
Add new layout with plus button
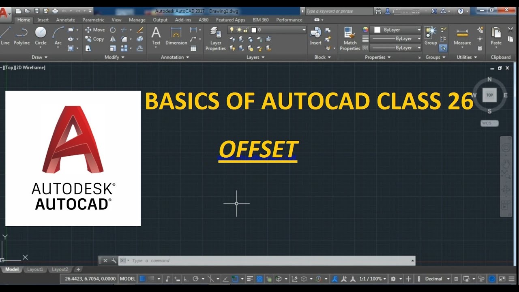click(x=78, y=269)
